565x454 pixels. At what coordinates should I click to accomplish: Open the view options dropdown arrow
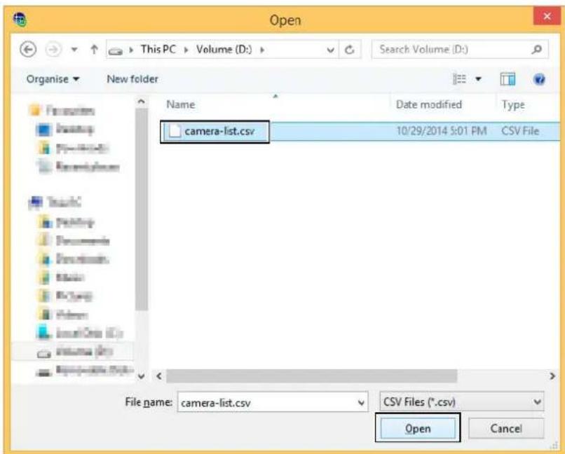pos(478,79)
